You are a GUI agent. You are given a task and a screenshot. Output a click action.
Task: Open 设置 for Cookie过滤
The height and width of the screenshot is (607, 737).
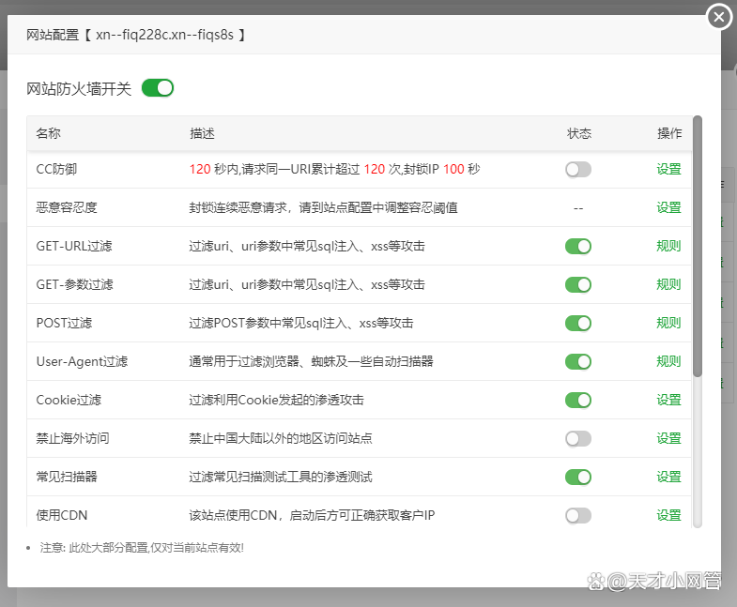pyautogui.click(x=668, y=401)
